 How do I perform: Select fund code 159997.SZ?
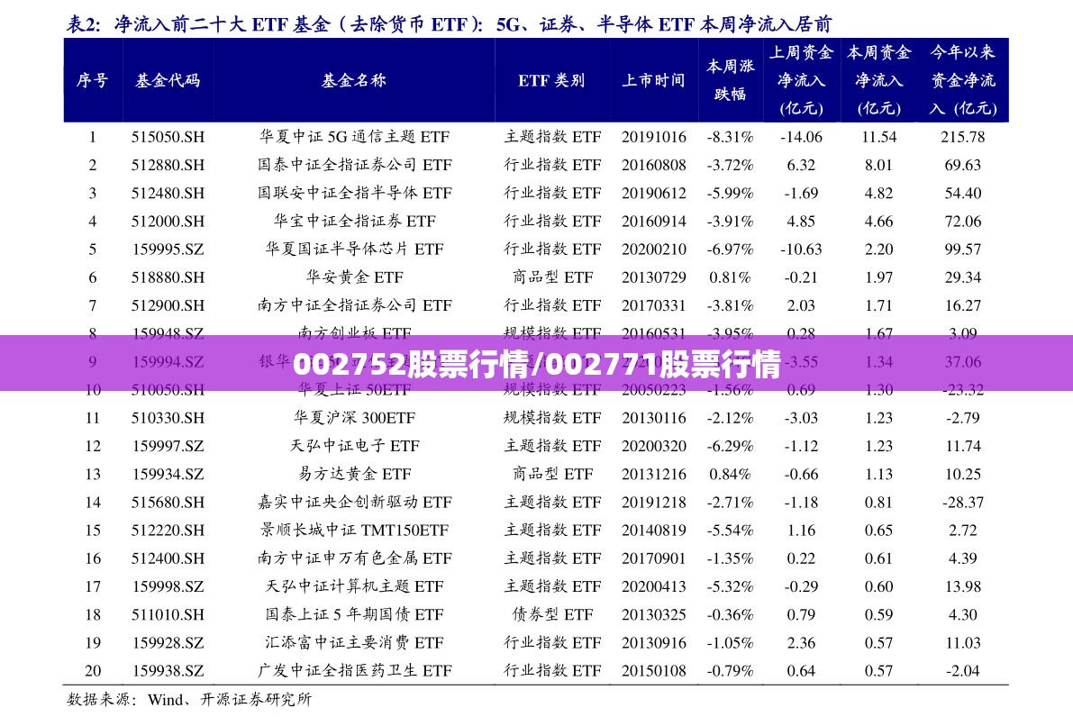pos(168,446)
